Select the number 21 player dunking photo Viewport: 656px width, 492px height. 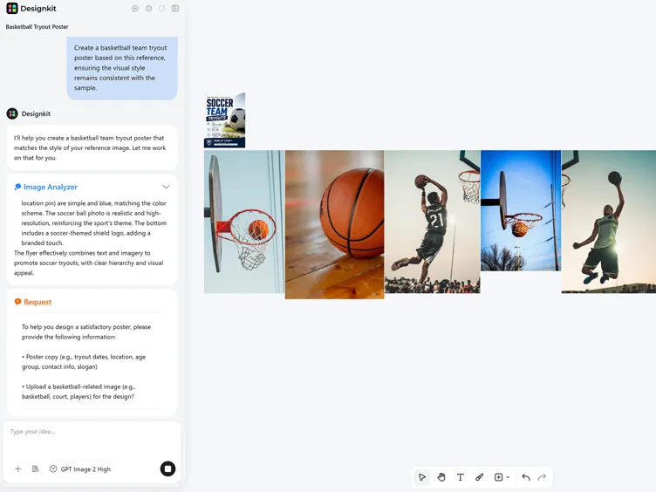[432, 222]
